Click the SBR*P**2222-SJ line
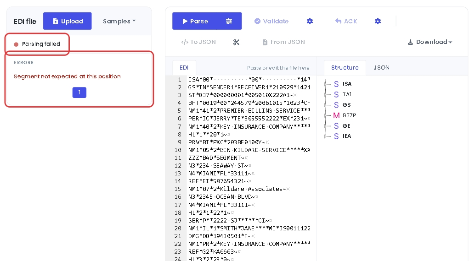Viewport: 475px width, 261px height. [230, 221]
